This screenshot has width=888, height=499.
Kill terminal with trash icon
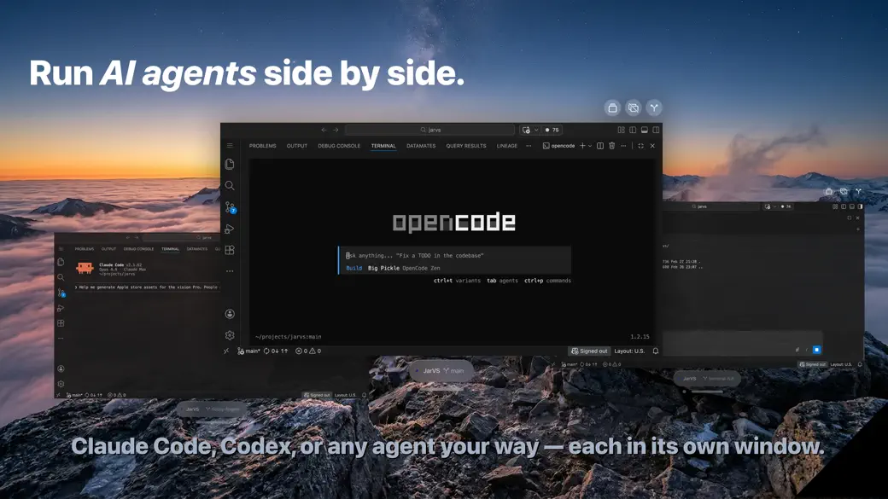(x=611, y=146)
